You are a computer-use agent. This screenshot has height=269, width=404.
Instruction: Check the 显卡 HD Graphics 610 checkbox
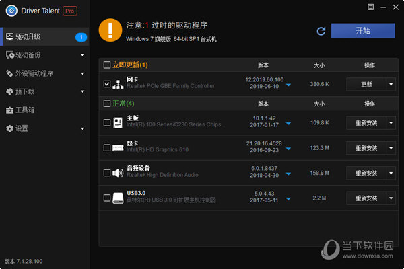107,148
